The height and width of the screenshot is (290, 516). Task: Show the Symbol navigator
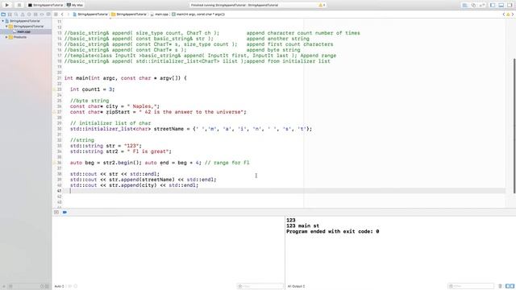[10, 14]
